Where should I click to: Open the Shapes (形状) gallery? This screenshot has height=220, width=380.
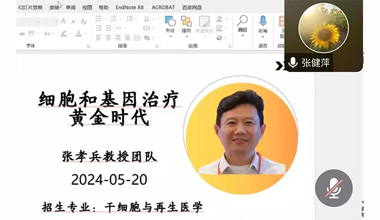[x=170, y=26]
